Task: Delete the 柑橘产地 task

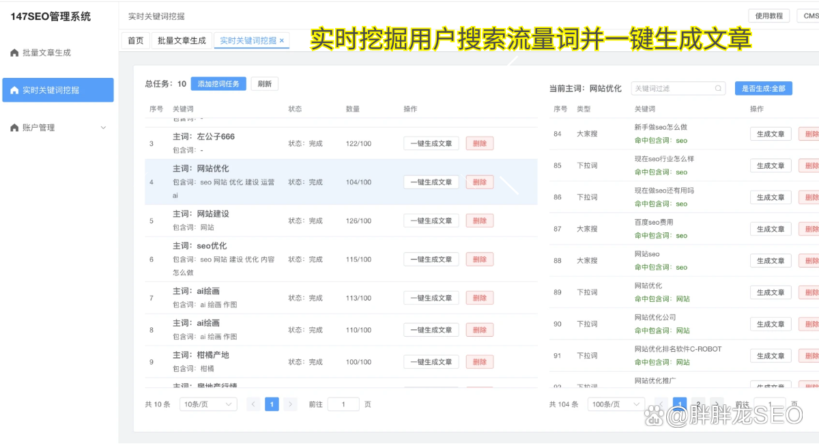Action: 480,362
